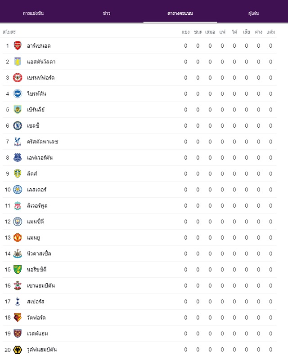Click the Manchester United crest
Screen dimensions: 288x360
pyautogui.click(x=18, y=238)
